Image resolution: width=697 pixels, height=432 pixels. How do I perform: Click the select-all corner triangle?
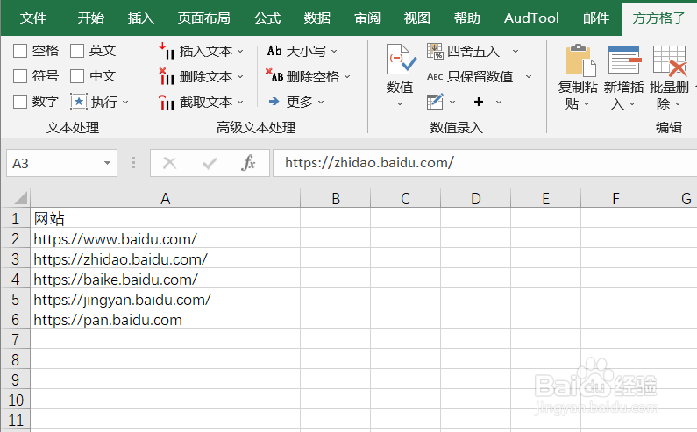click(19, 198)
